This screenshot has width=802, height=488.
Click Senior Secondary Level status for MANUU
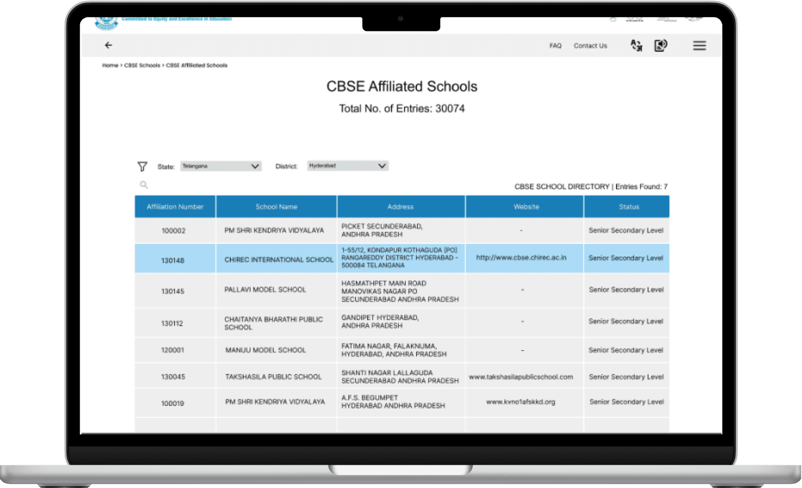[x=626, y=350]
